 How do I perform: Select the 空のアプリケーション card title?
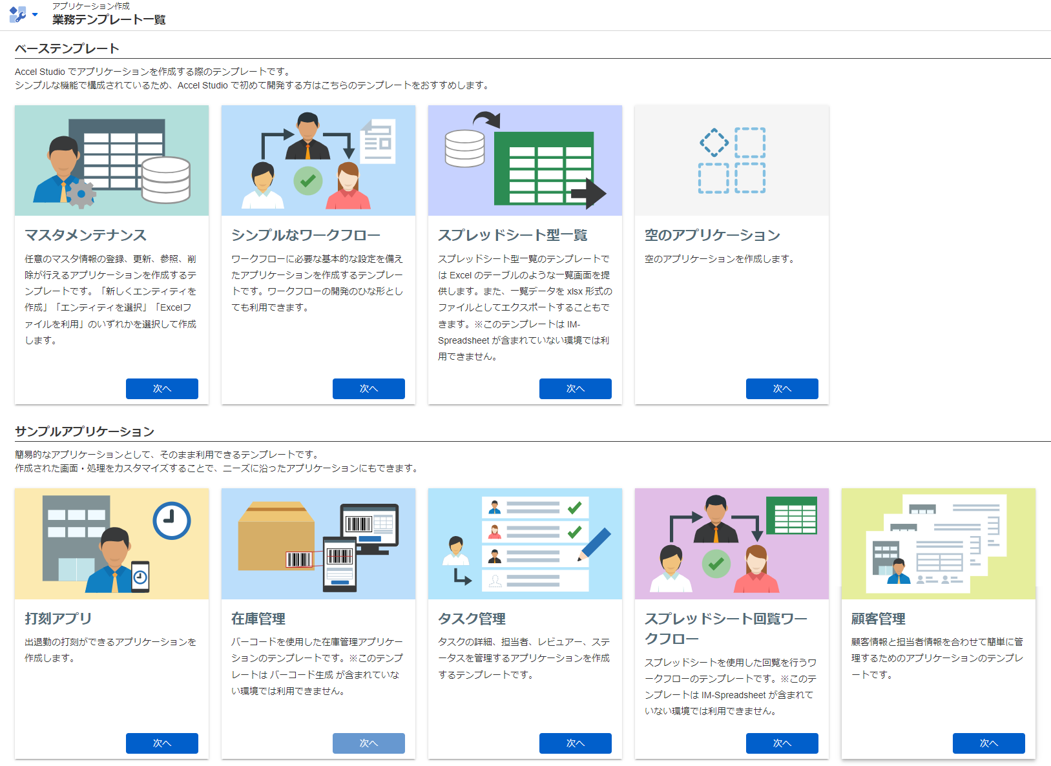(713, 235)
